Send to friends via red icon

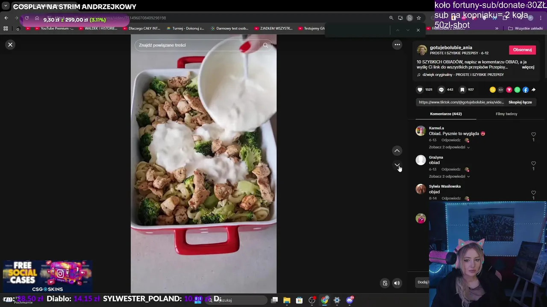(509, 90)
